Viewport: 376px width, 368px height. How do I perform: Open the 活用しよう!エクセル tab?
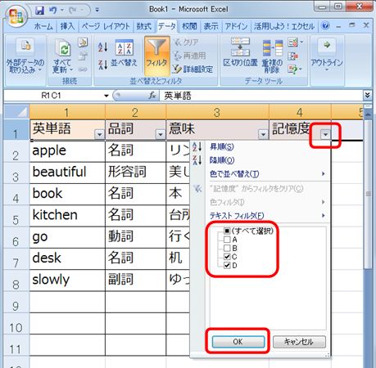(x=284, y=26)
